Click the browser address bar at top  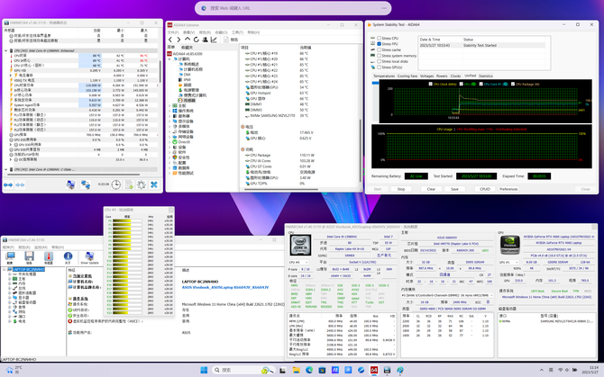(x=293, y=8)
